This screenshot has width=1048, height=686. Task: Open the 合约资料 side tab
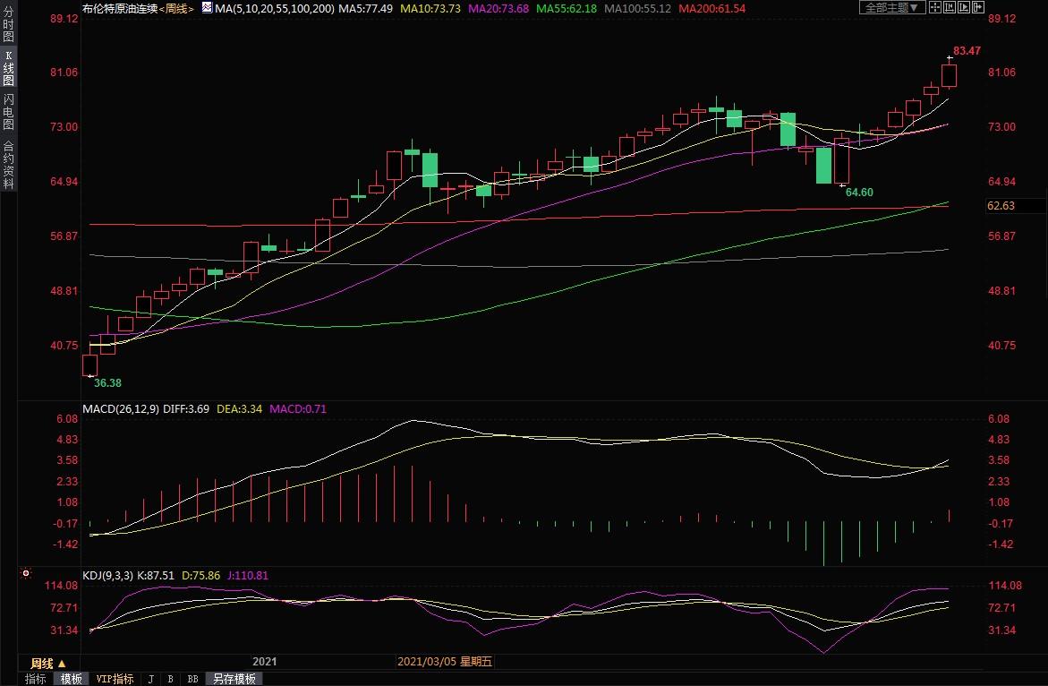(8, 164)
